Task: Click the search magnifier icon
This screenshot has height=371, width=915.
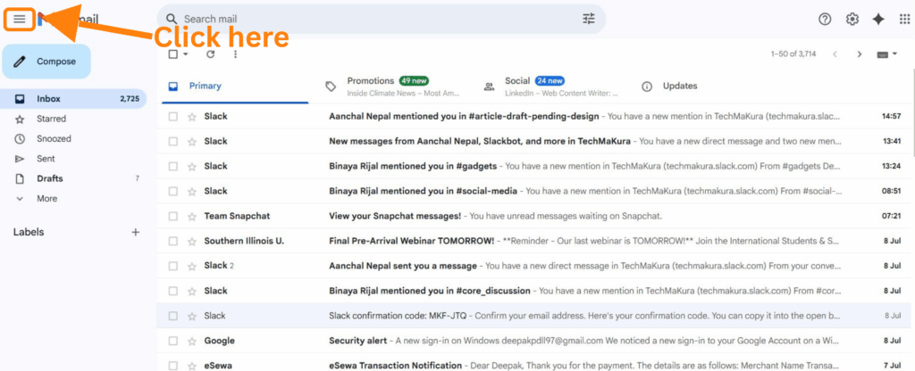Action: coord(172,20)
